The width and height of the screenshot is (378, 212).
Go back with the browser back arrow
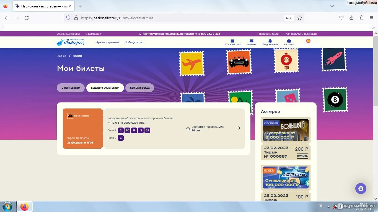click(x=7, y=18)
